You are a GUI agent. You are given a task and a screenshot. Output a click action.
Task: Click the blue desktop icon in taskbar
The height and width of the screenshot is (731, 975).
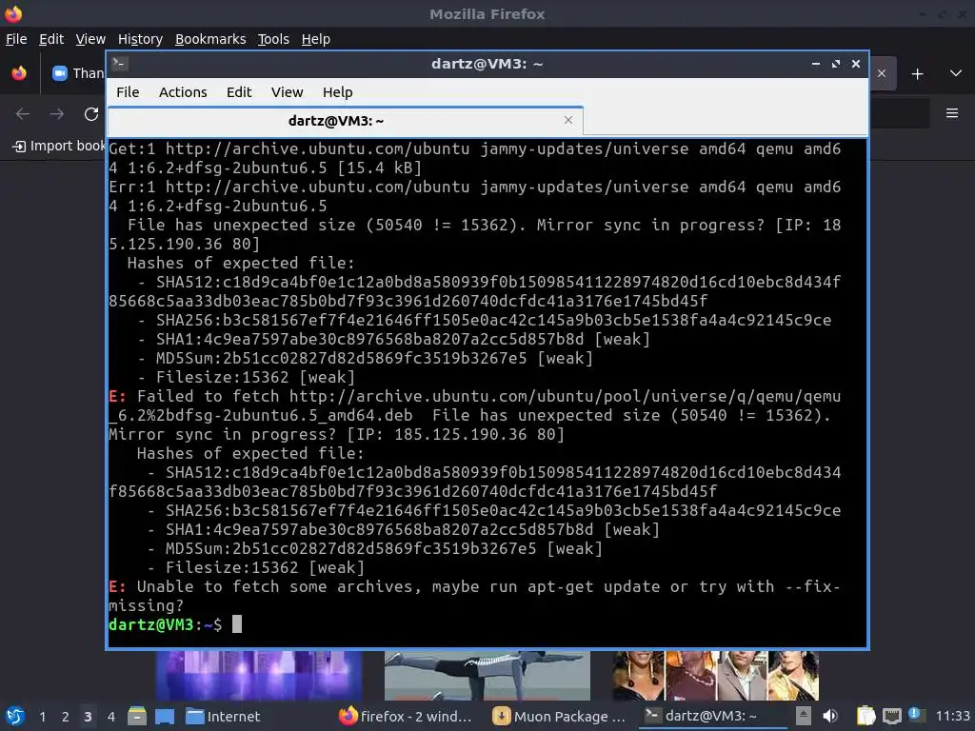(x=165, y=716)
